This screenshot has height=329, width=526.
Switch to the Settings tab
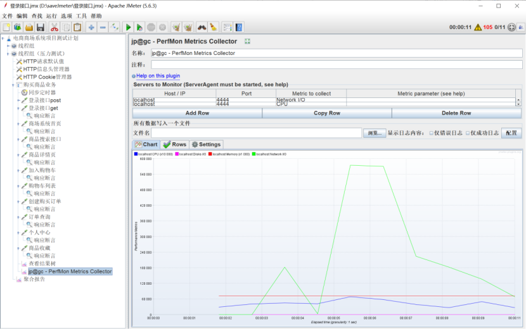click(207, 144)
